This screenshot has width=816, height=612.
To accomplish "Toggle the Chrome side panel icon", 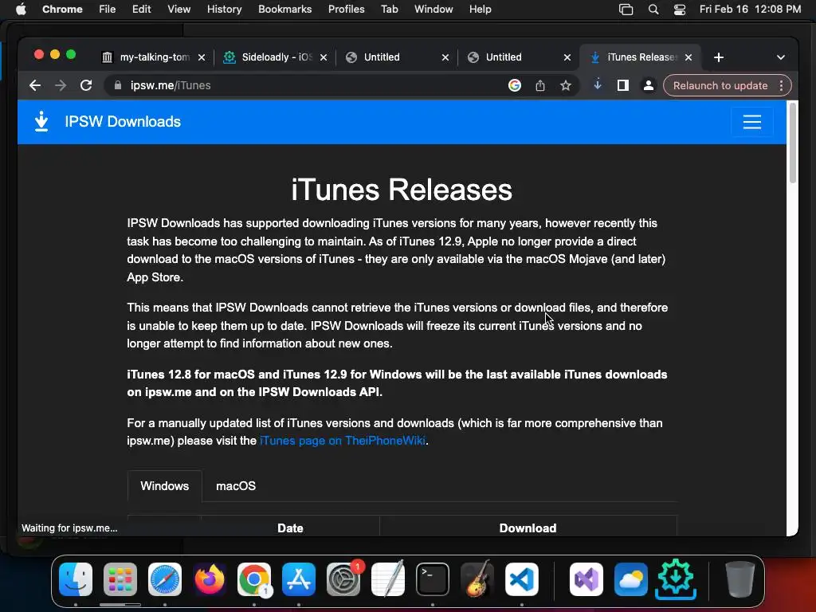I will [x=623, y=85].
